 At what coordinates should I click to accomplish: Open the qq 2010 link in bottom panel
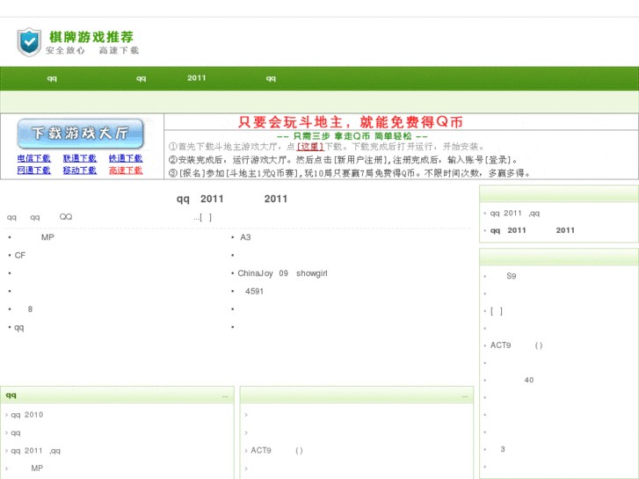[27, 415]
